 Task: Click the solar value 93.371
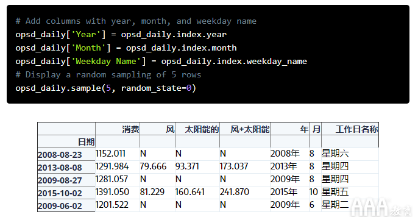pyautogui.click(x=187, y=166)
